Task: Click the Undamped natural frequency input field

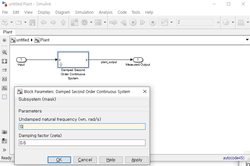Action: click(82, 126)
